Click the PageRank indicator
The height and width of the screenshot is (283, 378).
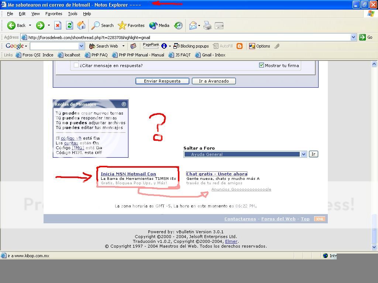(151, 46)
